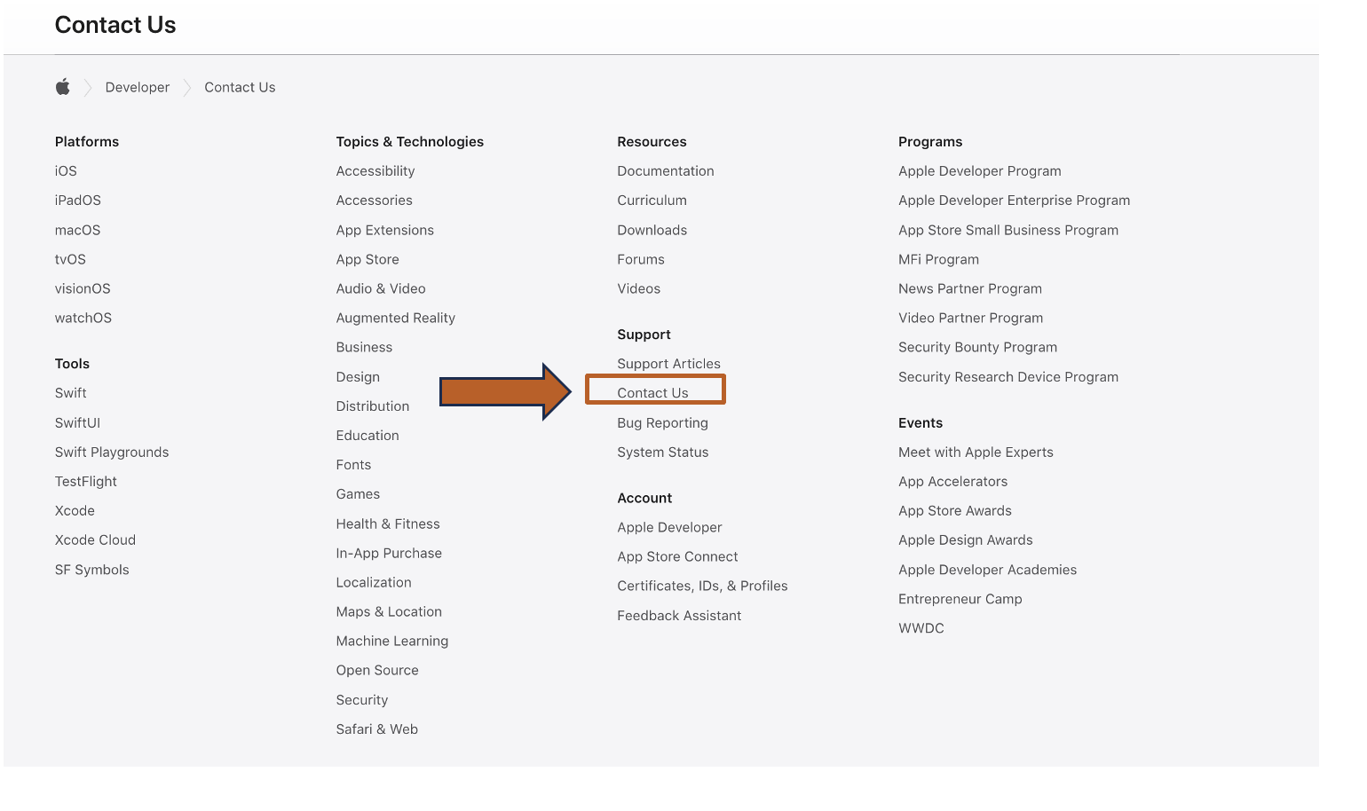Click the Apple logo breadcrumb icon
Screen dimensions: 1367x811
(62, 87)
